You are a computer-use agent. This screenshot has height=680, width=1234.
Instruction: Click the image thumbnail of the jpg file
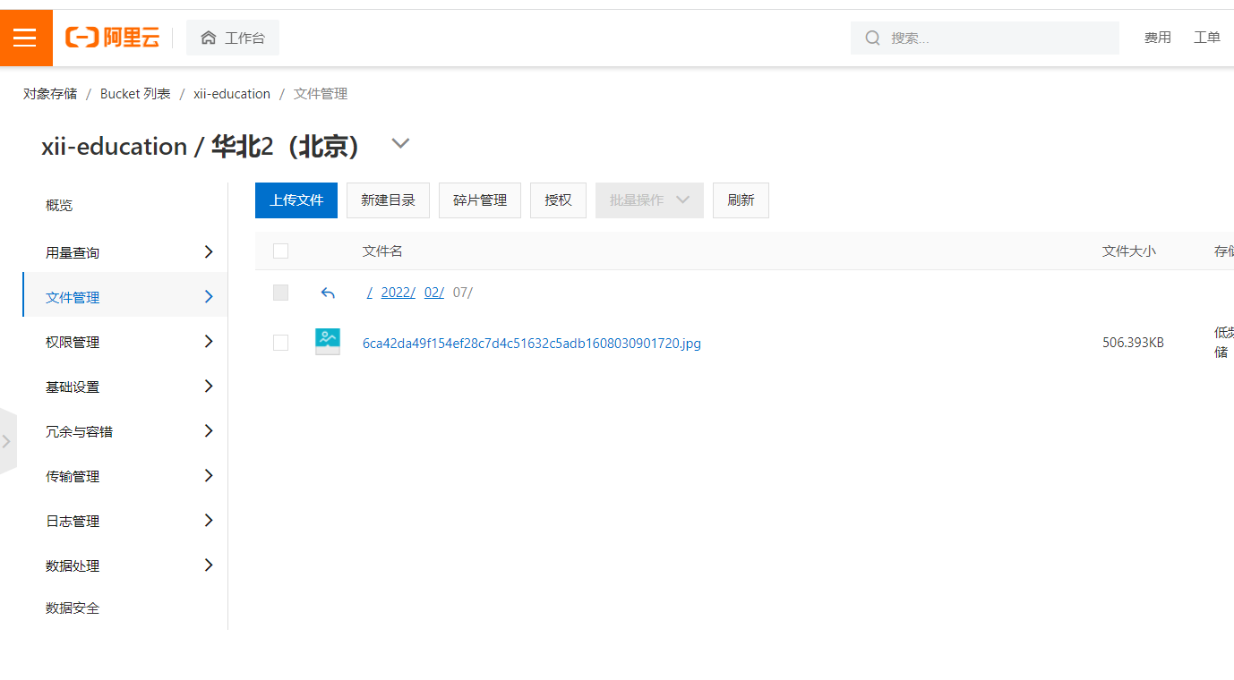click(x=328, y=342)
